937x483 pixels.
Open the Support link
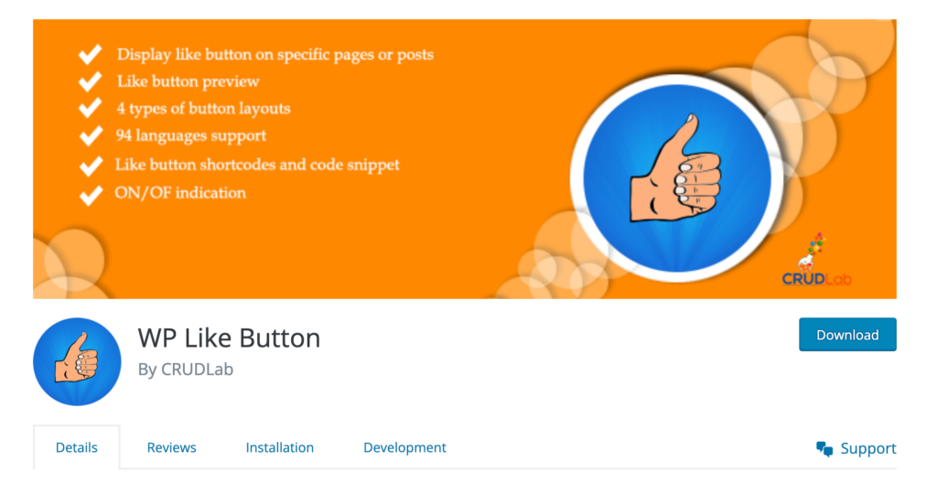click(856, 448)
